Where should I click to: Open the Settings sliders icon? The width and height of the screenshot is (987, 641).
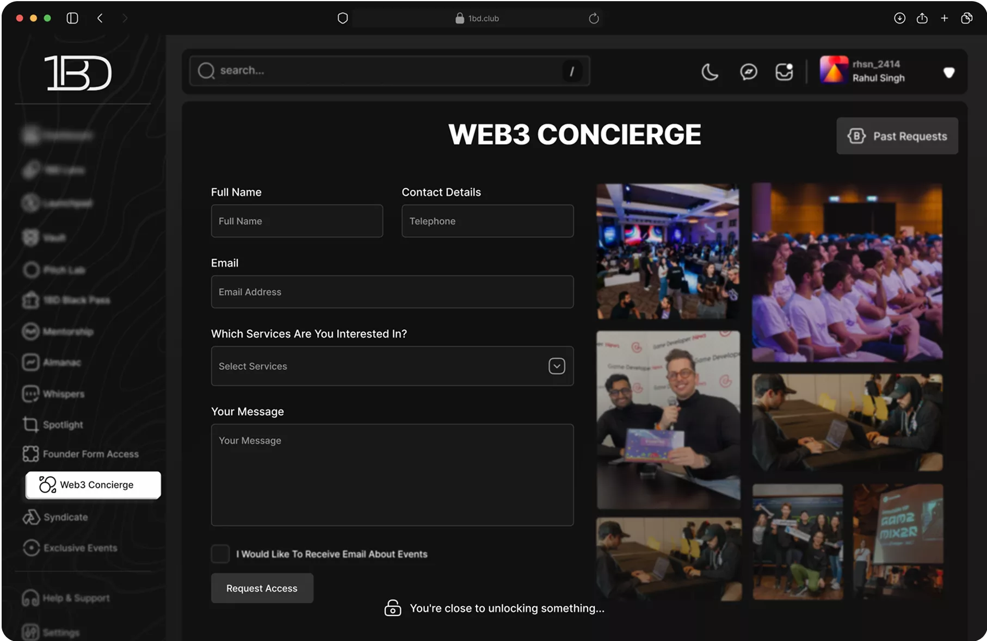(x=30, y=632)
